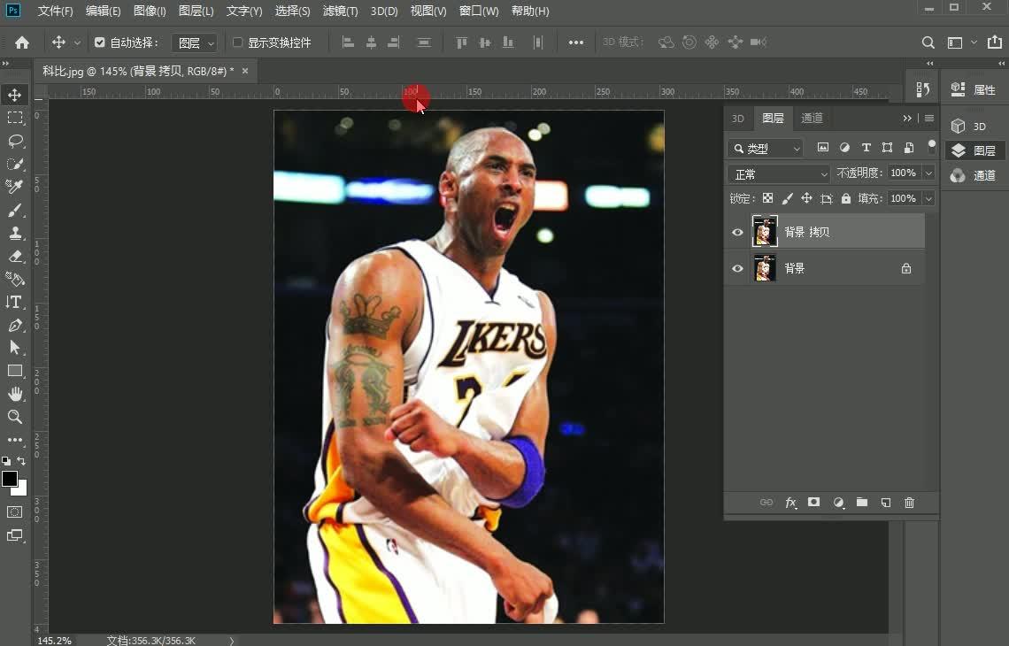Select the Zoom tool
This screenshot has height=646, width=1009.
coord(15,416)
